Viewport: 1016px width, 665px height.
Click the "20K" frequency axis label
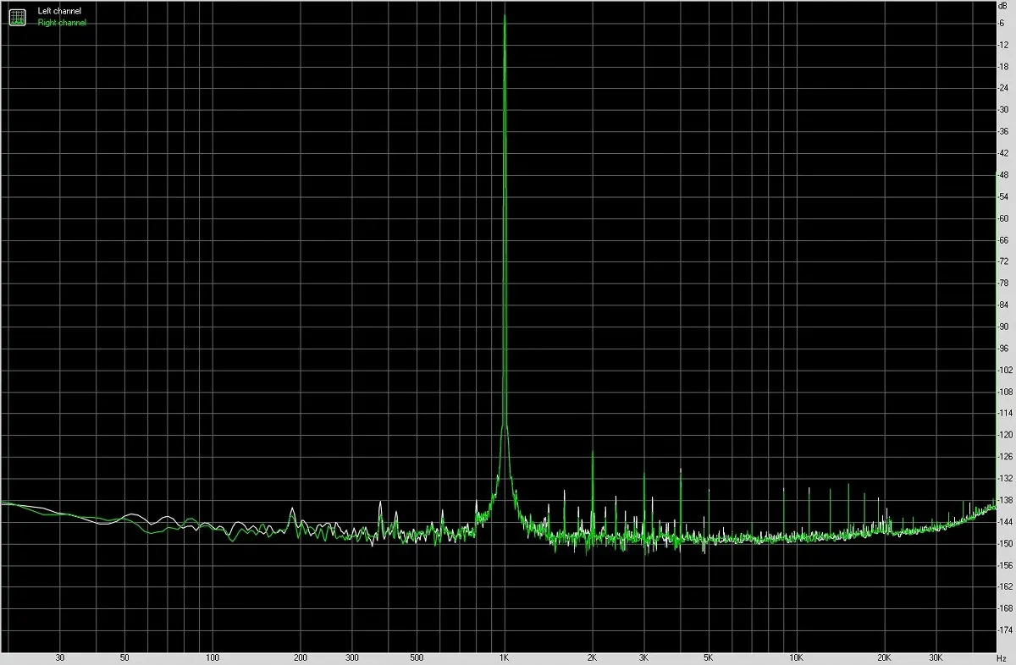(885, 657)
